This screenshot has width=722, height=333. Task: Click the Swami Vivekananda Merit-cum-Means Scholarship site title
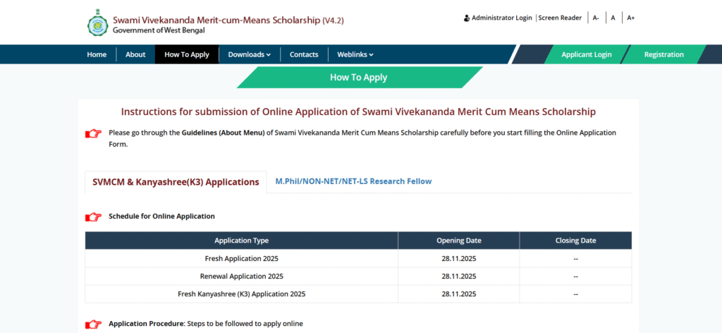(228, 20)
